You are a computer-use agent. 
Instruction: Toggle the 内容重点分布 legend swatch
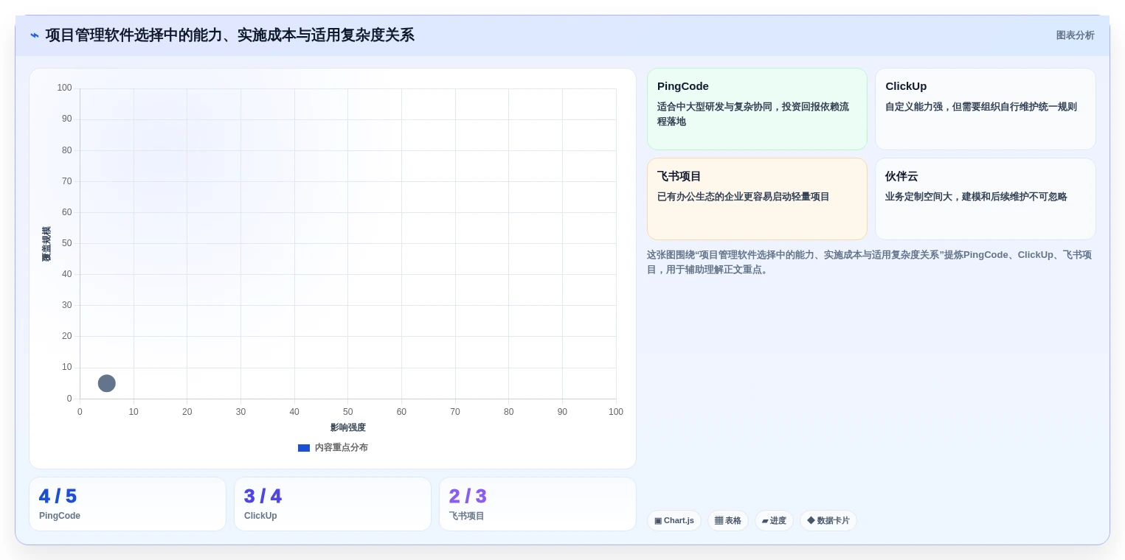[304, 448]
